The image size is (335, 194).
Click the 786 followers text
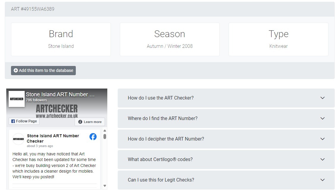36,100
